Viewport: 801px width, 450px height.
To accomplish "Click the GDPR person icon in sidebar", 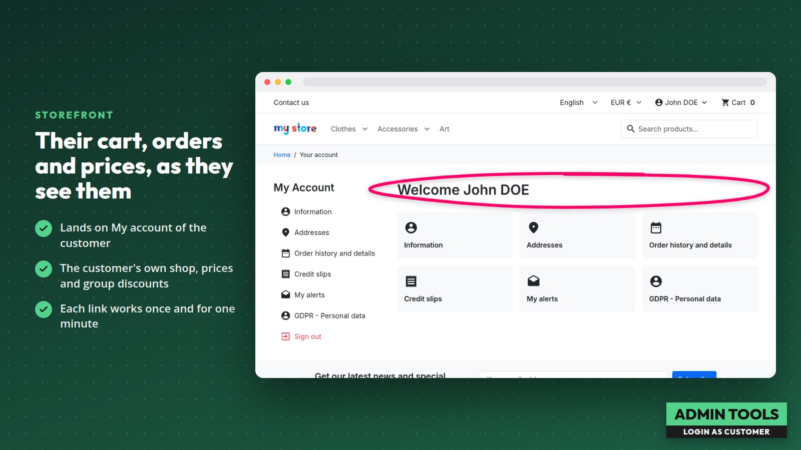I will [285, 315].
